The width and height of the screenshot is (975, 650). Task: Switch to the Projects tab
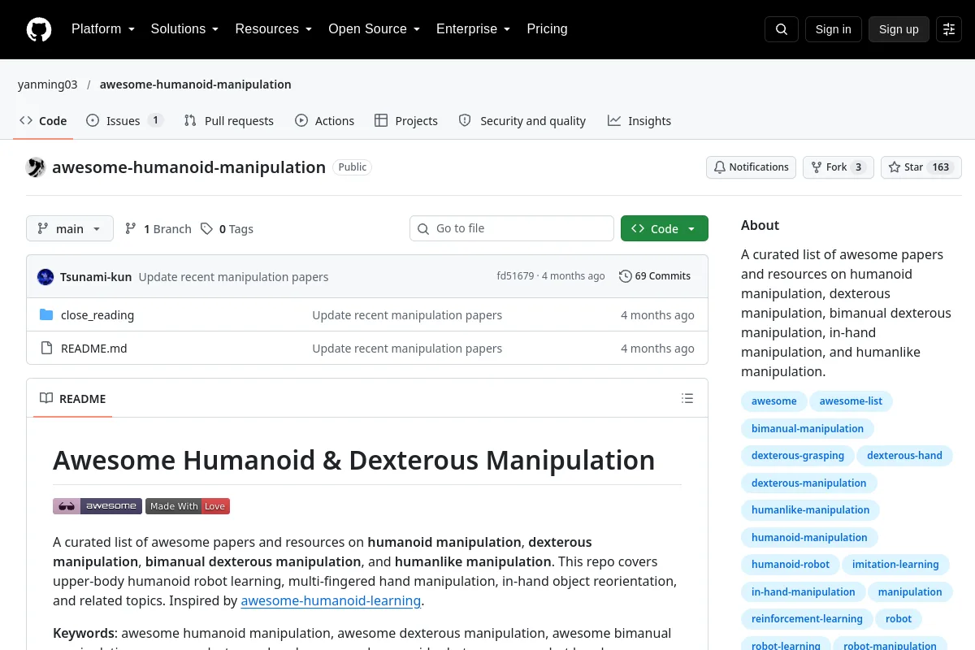pos(406,121)
